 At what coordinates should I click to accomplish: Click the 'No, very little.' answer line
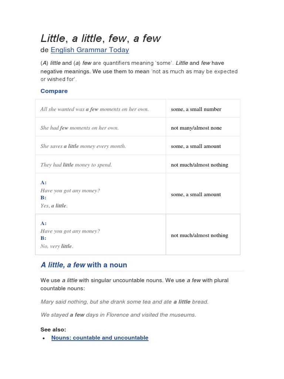pos(57,246)
